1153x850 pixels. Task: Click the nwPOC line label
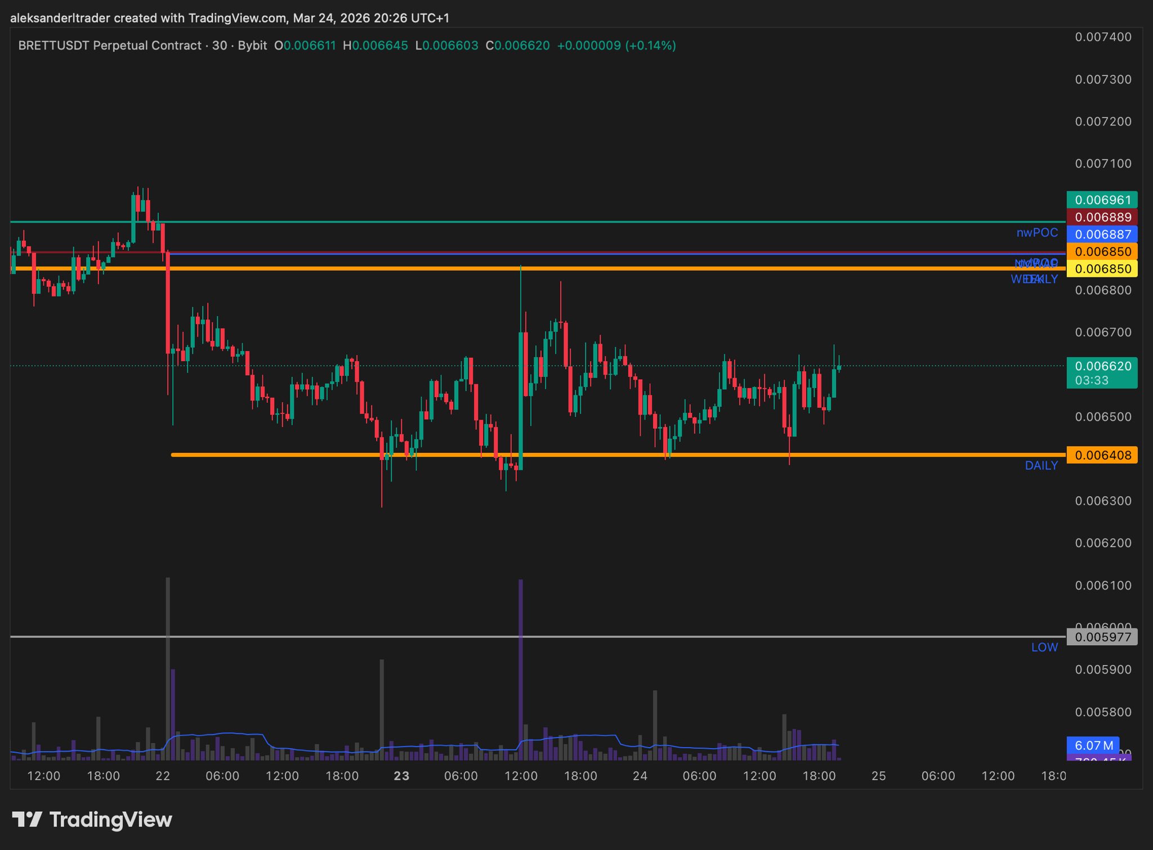[1037, 232]
